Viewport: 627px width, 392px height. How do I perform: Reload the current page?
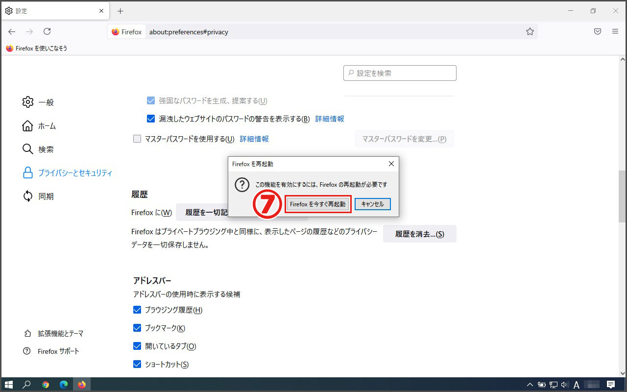click(47, 31)
